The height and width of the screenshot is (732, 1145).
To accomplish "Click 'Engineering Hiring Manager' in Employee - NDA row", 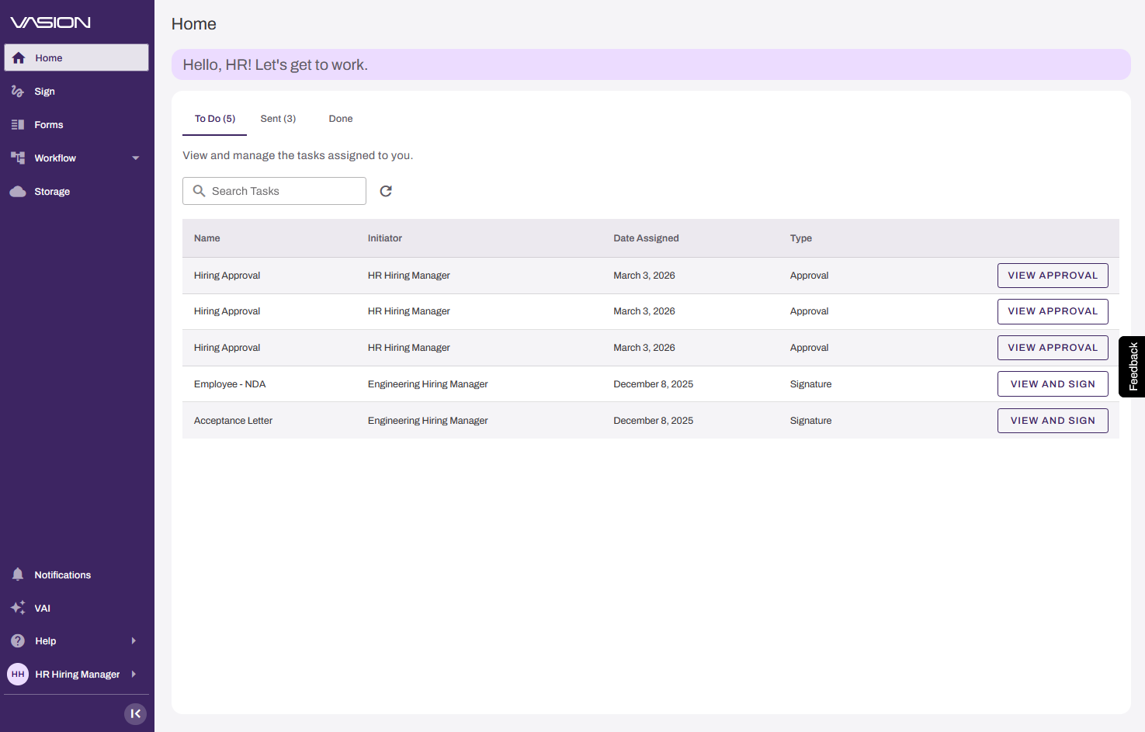I will click(428, 384).
